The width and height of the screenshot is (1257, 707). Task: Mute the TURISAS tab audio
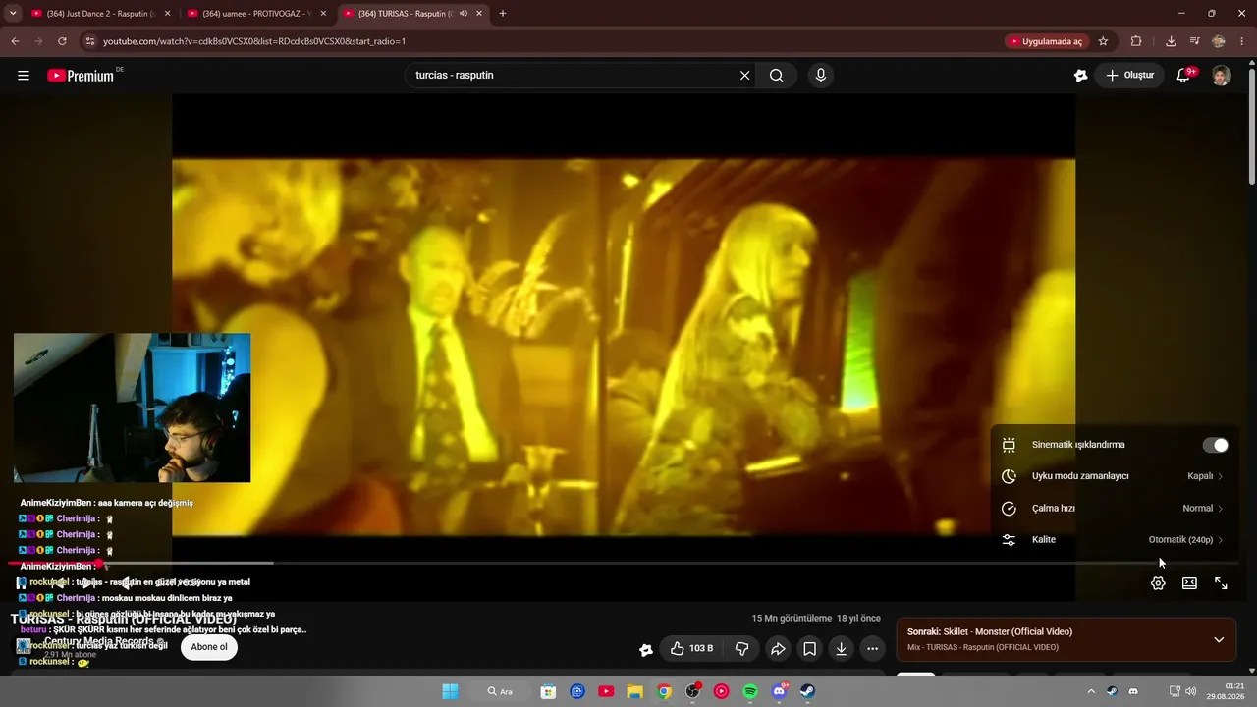(x=463, y=14)
